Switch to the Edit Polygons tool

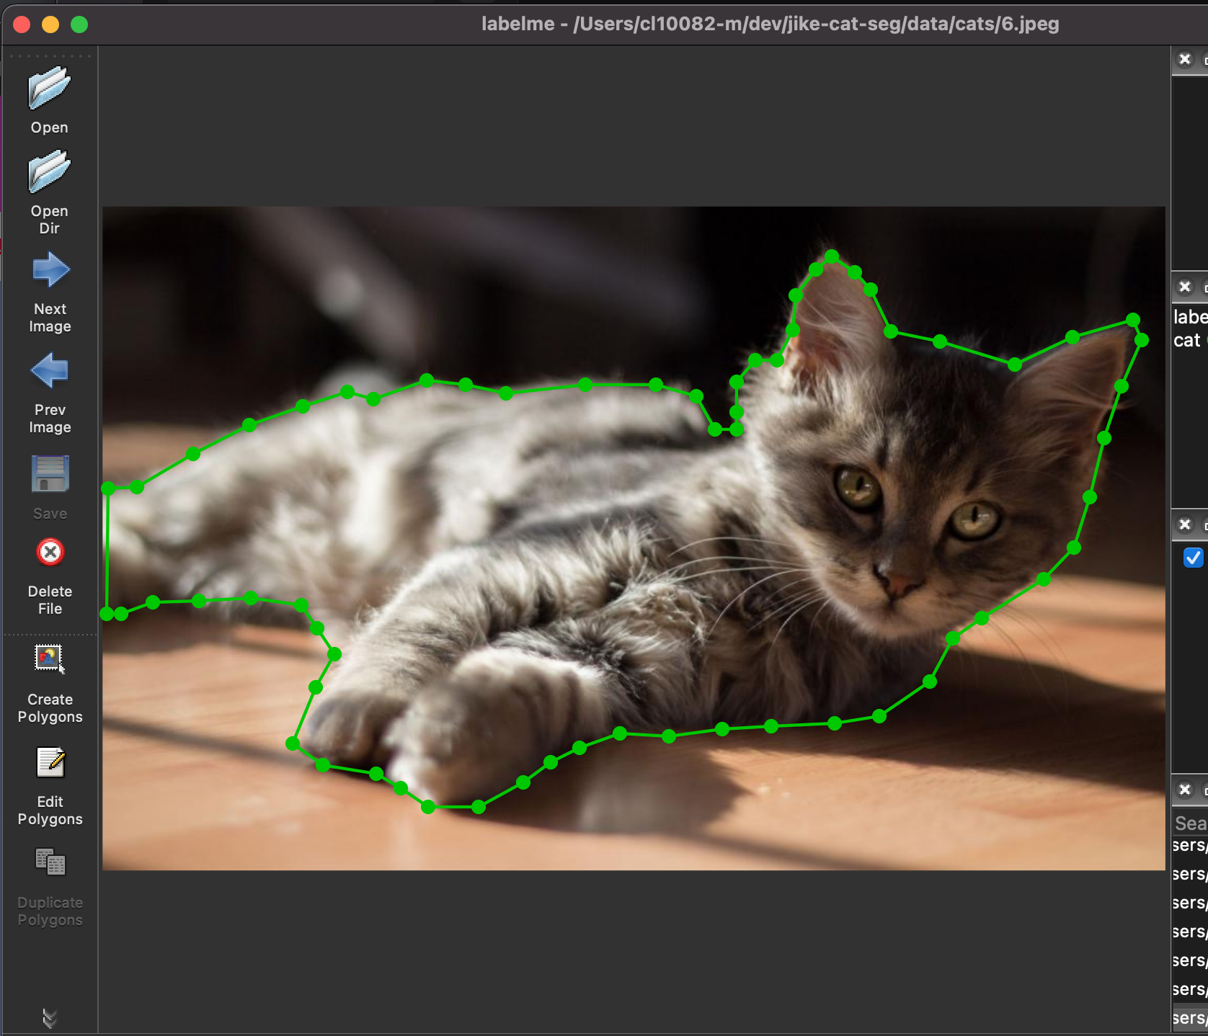point(50,764)
